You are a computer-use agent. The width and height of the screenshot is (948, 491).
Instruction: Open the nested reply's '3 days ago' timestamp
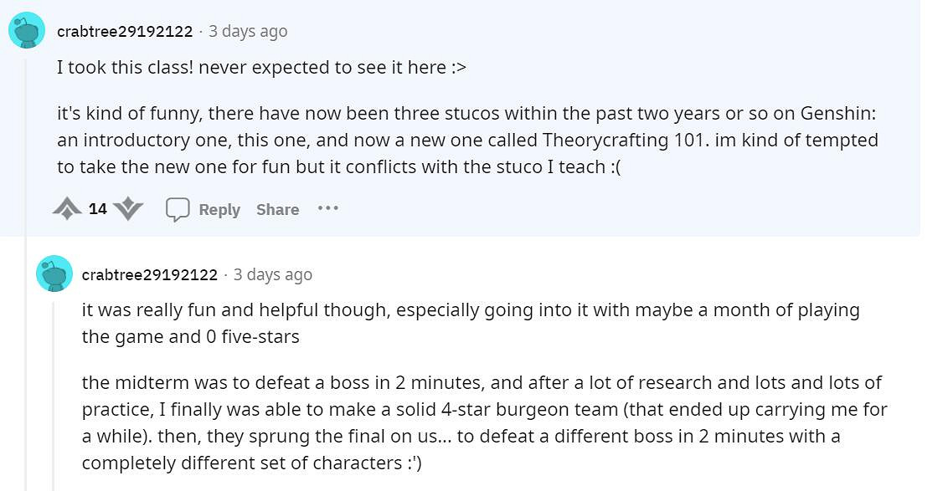click(272, 274)
